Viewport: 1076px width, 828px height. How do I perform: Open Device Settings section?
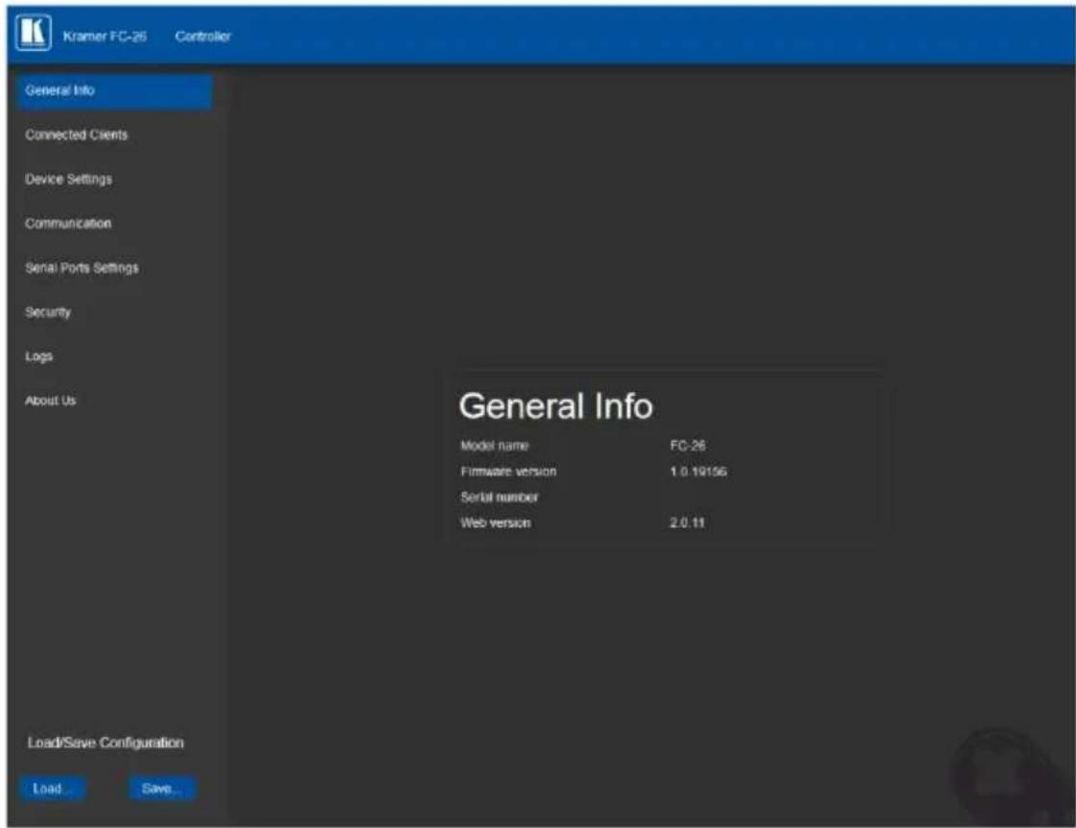[68, 179]
